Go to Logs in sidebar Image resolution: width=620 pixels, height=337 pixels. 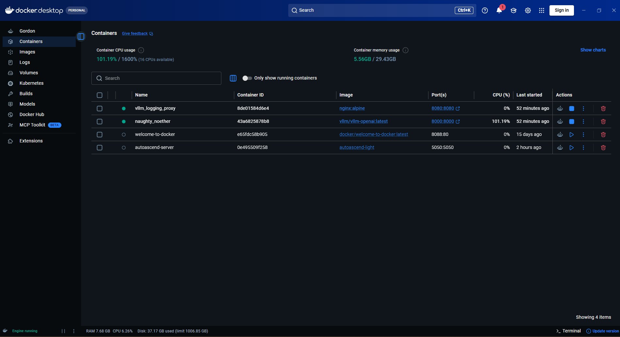tap(39, 62)
